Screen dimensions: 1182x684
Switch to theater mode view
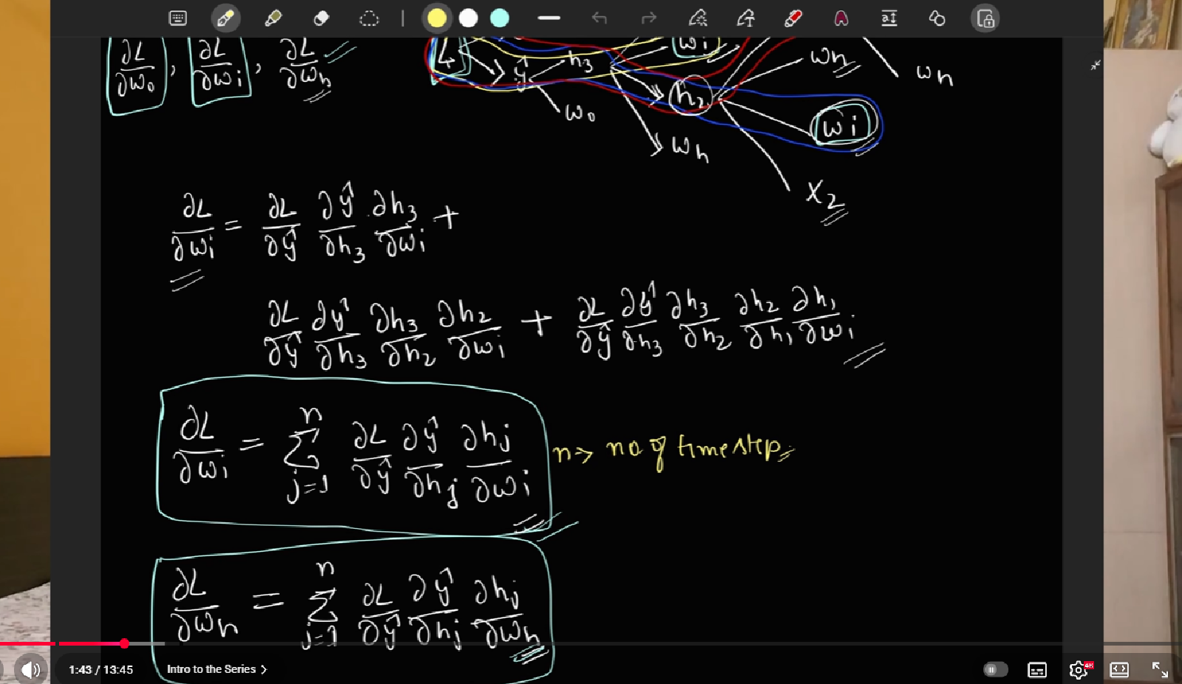click(x=1119, y=670)
